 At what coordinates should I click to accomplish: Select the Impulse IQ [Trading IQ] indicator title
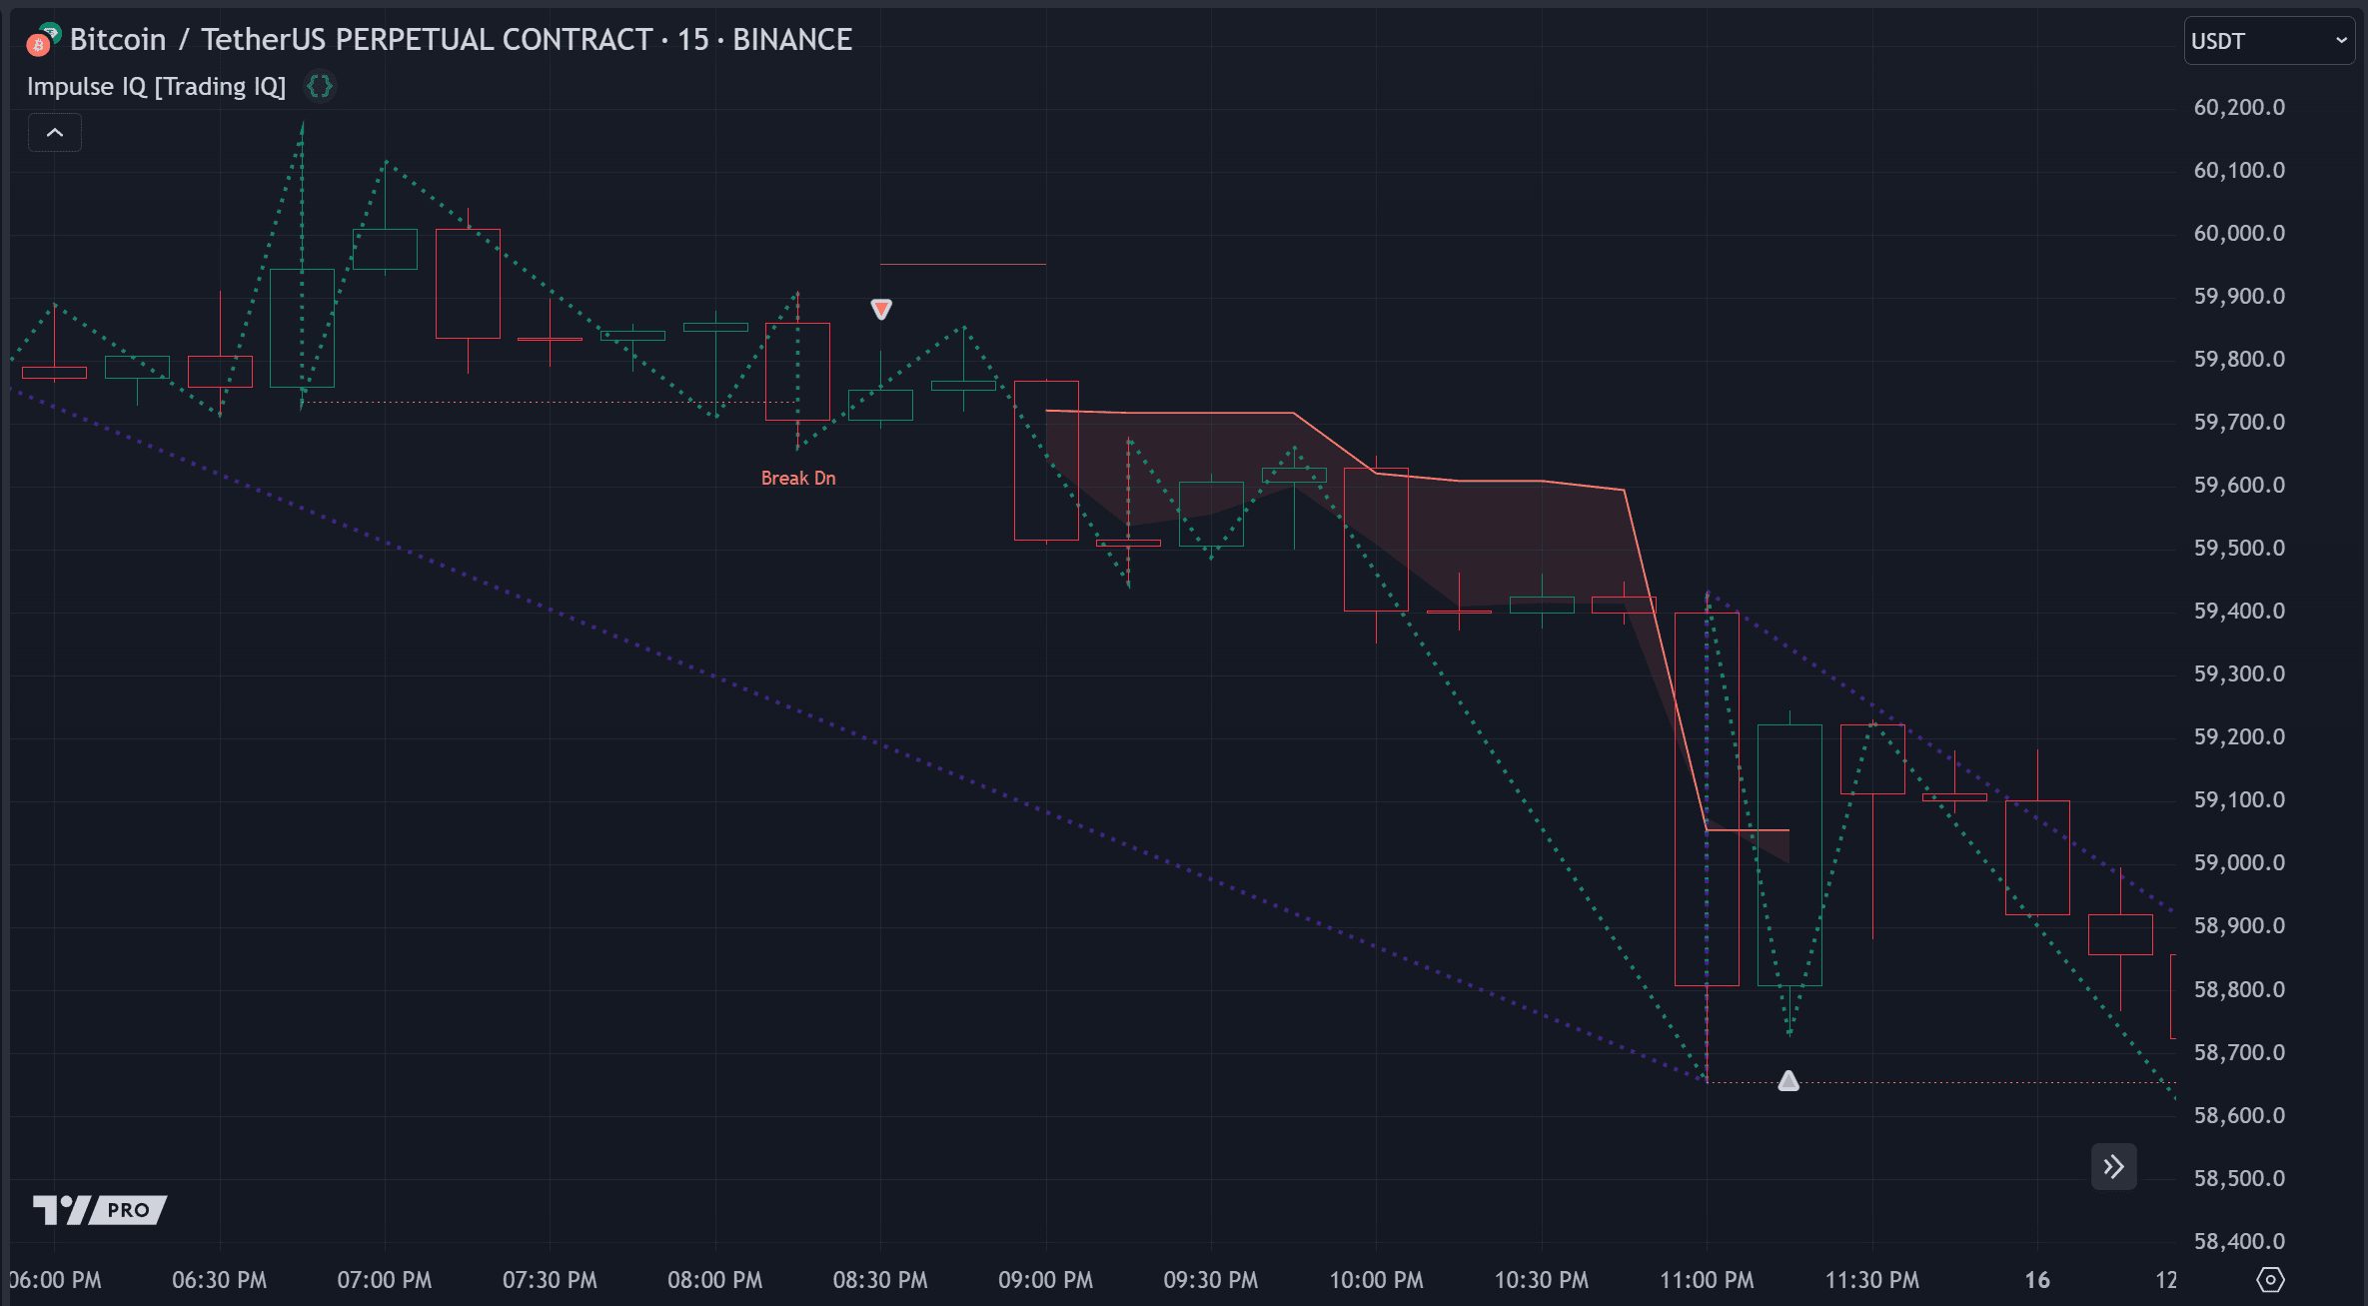(x=157, y=87)
